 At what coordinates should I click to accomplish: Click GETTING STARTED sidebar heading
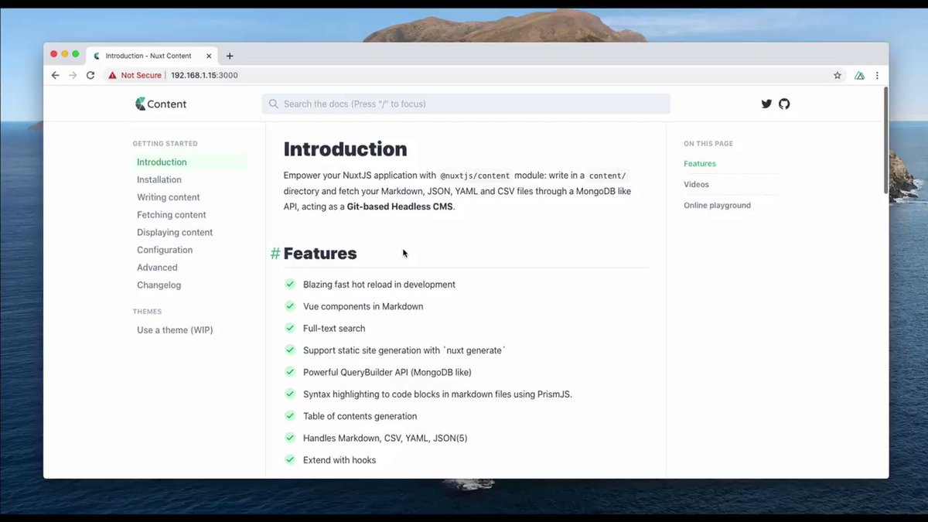tap(165, 144)
